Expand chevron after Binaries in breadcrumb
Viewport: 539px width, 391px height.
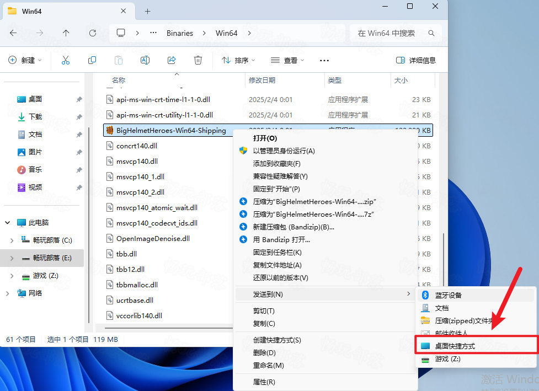point(204,33)
